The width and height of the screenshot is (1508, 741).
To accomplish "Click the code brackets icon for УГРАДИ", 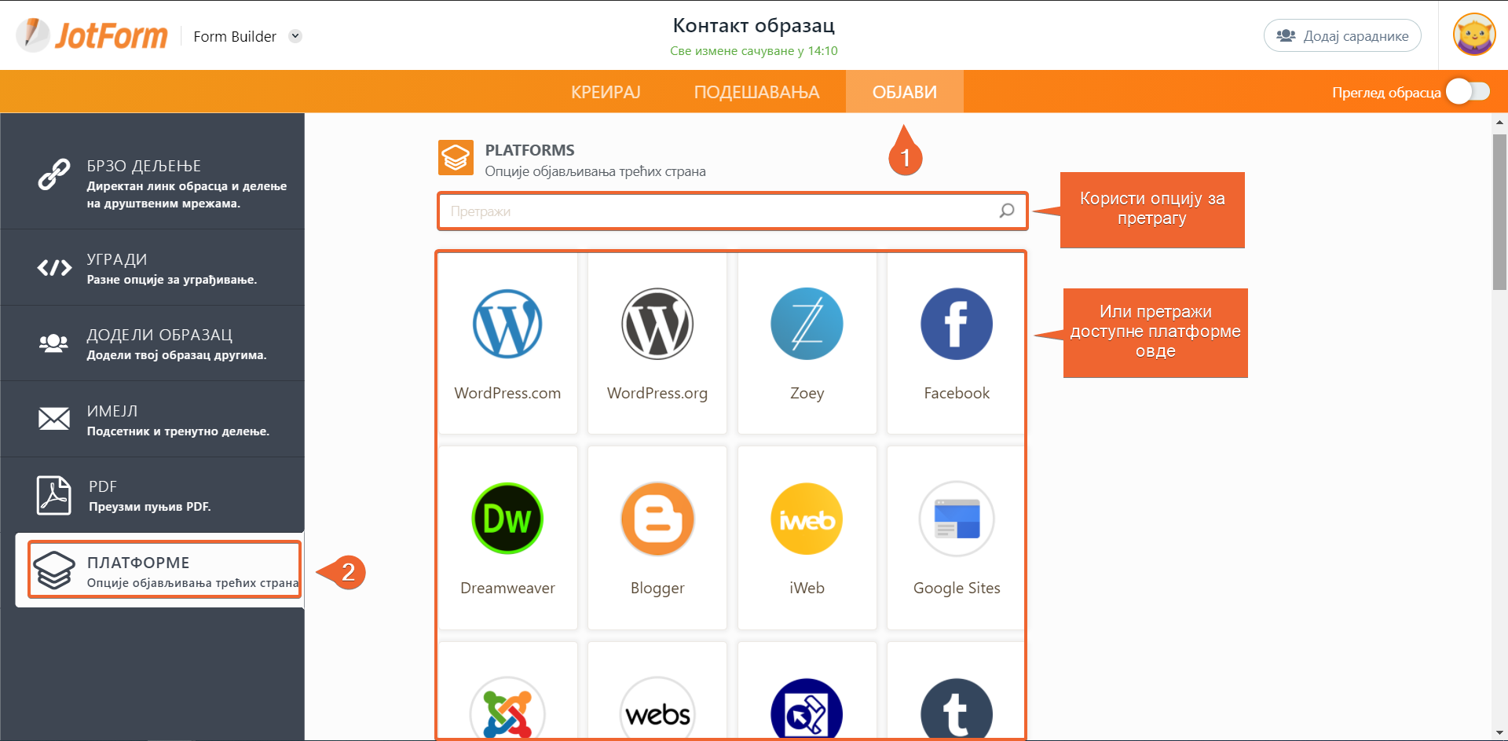I will point(54,268).
